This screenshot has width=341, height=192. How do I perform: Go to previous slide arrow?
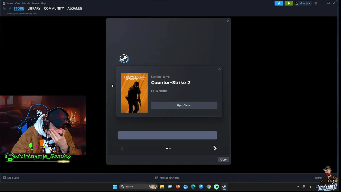[x=122, y=148]
